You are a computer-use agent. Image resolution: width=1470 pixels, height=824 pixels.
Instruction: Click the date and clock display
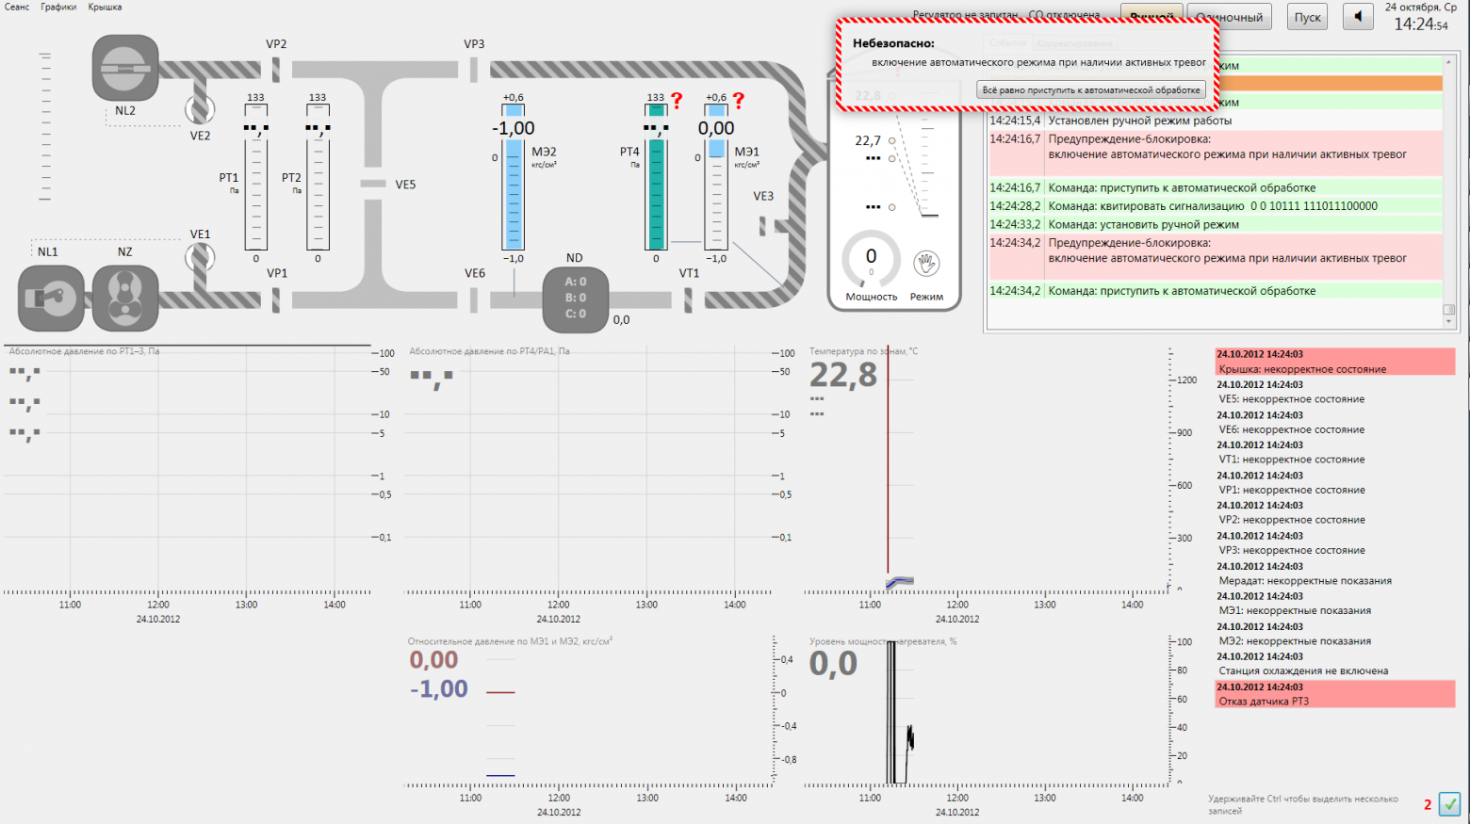pos(1421,17)
